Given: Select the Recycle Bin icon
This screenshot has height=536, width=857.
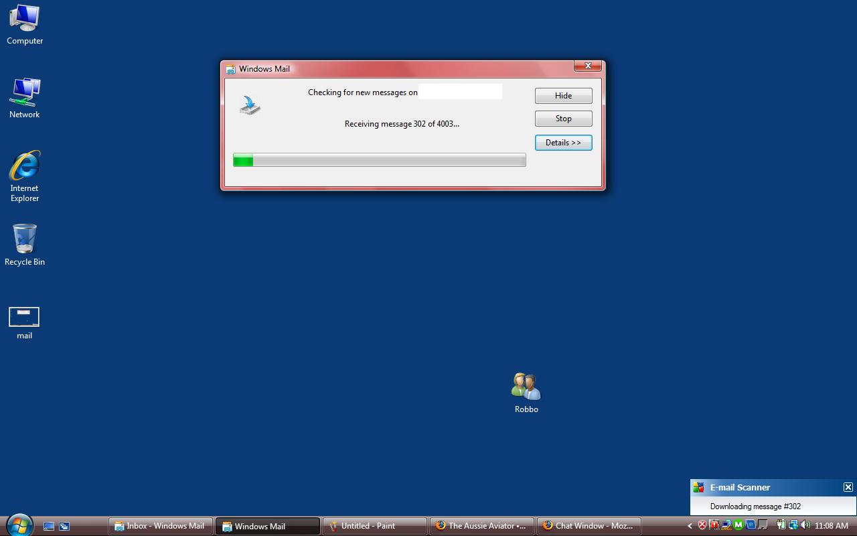Looking at the screenshot, I should point(25,245).
